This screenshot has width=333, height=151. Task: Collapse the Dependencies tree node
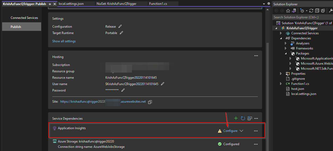(281, 38)
